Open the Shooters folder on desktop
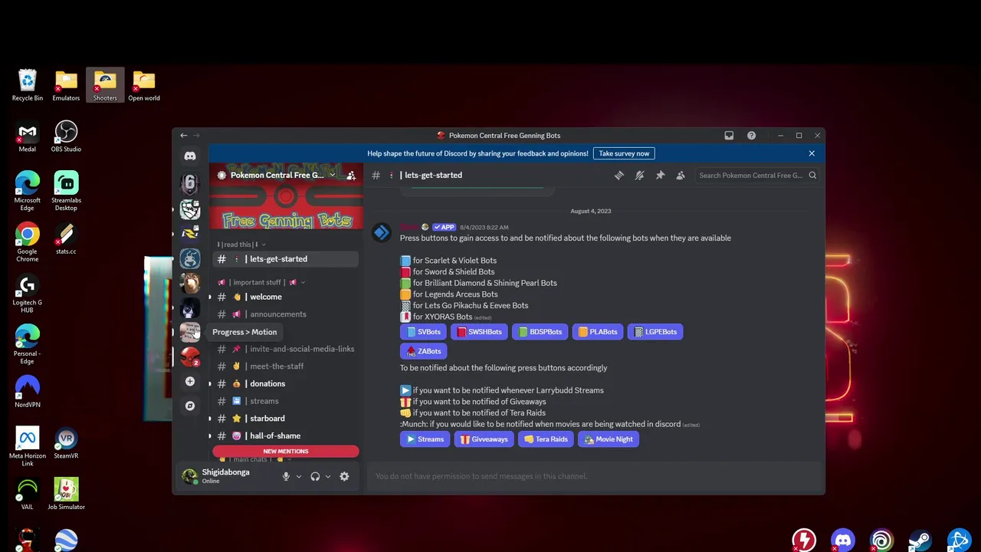This screenshot has height=552, width=981. coord(105,85)
